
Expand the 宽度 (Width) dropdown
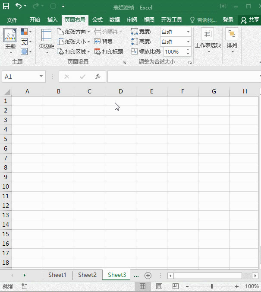point(188,32)
